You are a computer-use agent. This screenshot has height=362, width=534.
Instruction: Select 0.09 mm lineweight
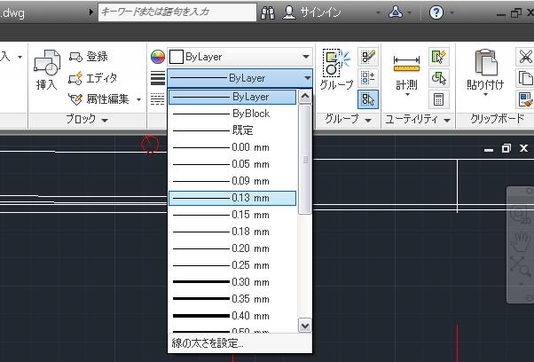tap(232, 181)
